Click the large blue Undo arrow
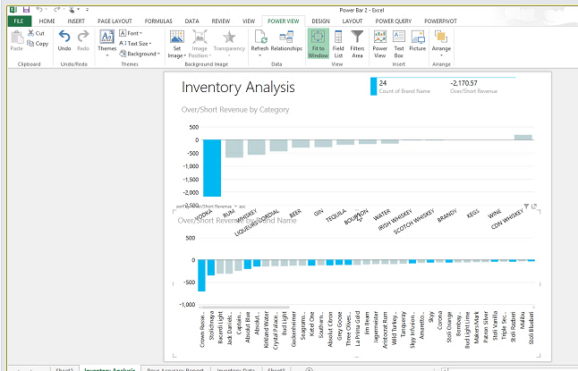 [64, 40]
